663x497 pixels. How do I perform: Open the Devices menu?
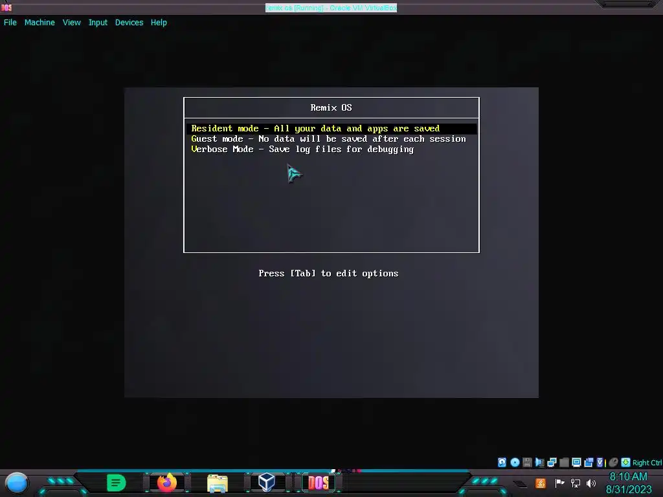click(129, 23)
